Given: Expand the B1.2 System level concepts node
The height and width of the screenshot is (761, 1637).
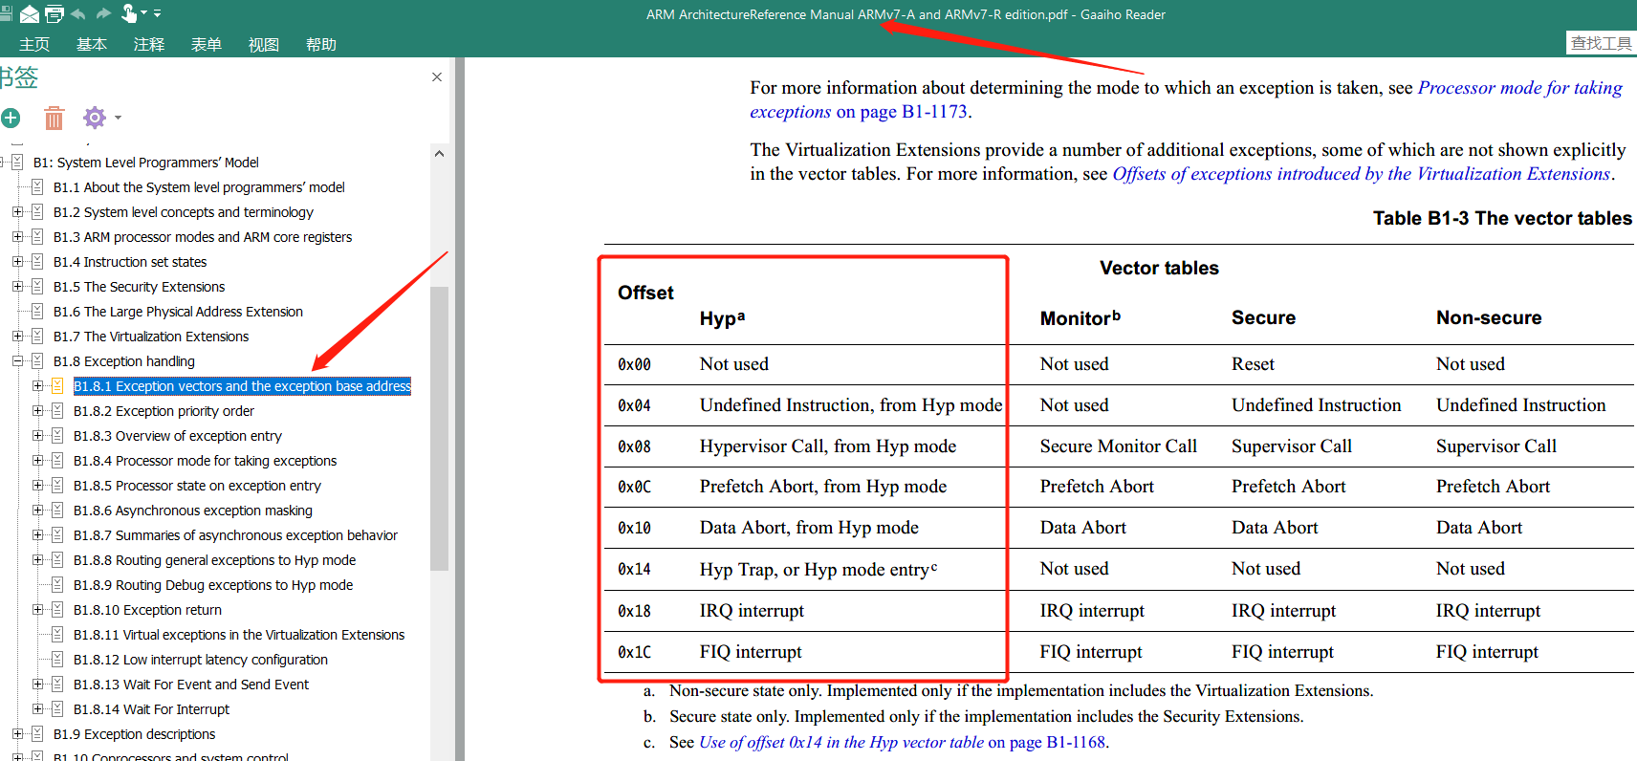Looking at the screenshot, I should coord(17,212).
